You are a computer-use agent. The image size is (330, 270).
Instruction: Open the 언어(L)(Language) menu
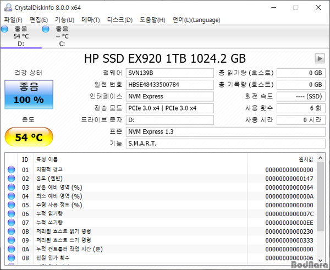tap(196, 20)
